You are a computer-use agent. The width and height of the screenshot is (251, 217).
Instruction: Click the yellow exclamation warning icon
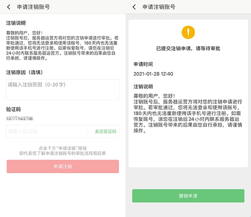click(x=188, y=32)
